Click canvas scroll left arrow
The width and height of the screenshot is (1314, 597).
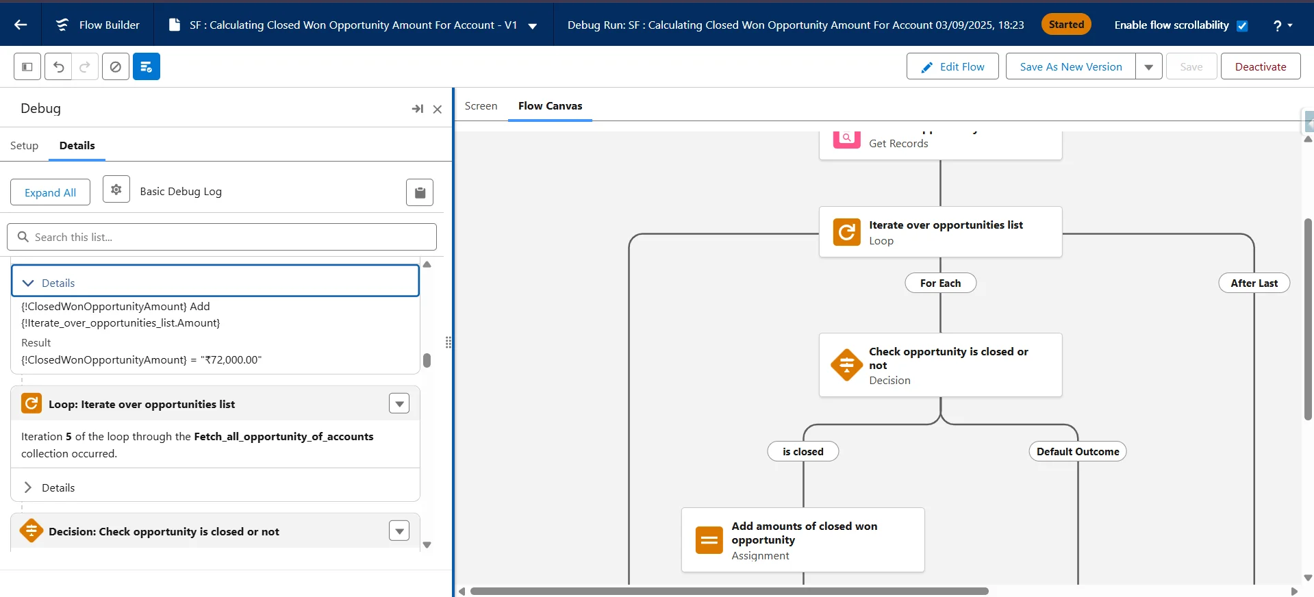(462, 592)
